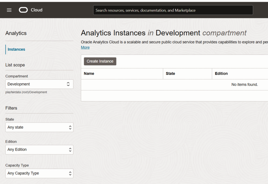Viewport: 268px width, 184px height.
Task: Select Instances in the Analytics sidebar
Action: click(x=16, y=49)
